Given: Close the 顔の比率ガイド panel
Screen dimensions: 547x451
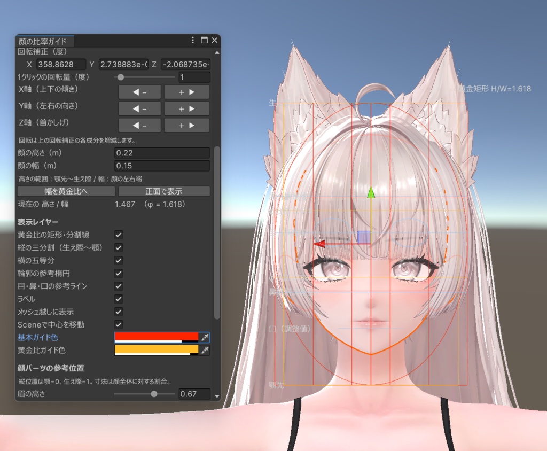Looking at the screenshot, I should 215,40.
